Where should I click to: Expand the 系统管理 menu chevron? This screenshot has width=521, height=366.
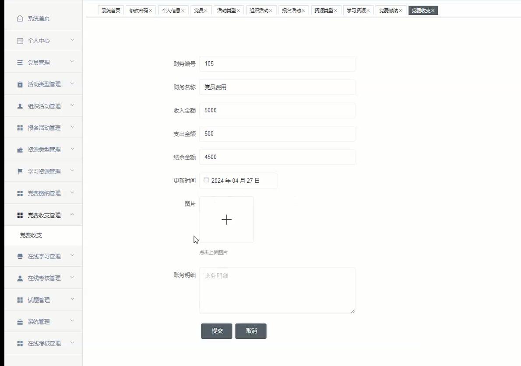[72, 321]
